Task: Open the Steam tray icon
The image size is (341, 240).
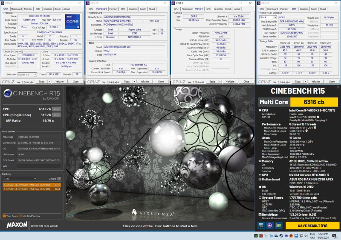Action: (281, 236)
